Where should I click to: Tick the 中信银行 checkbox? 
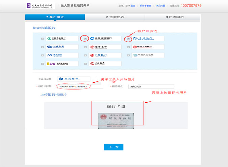tap(85, 56)
